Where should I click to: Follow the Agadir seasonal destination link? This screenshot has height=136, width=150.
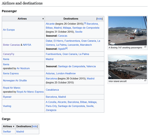click(x=62, y=49)
